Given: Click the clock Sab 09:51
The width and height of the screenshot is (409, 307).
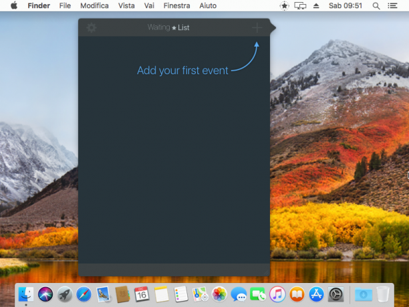Looking at the screenshot, I should (x=346, y=6).
